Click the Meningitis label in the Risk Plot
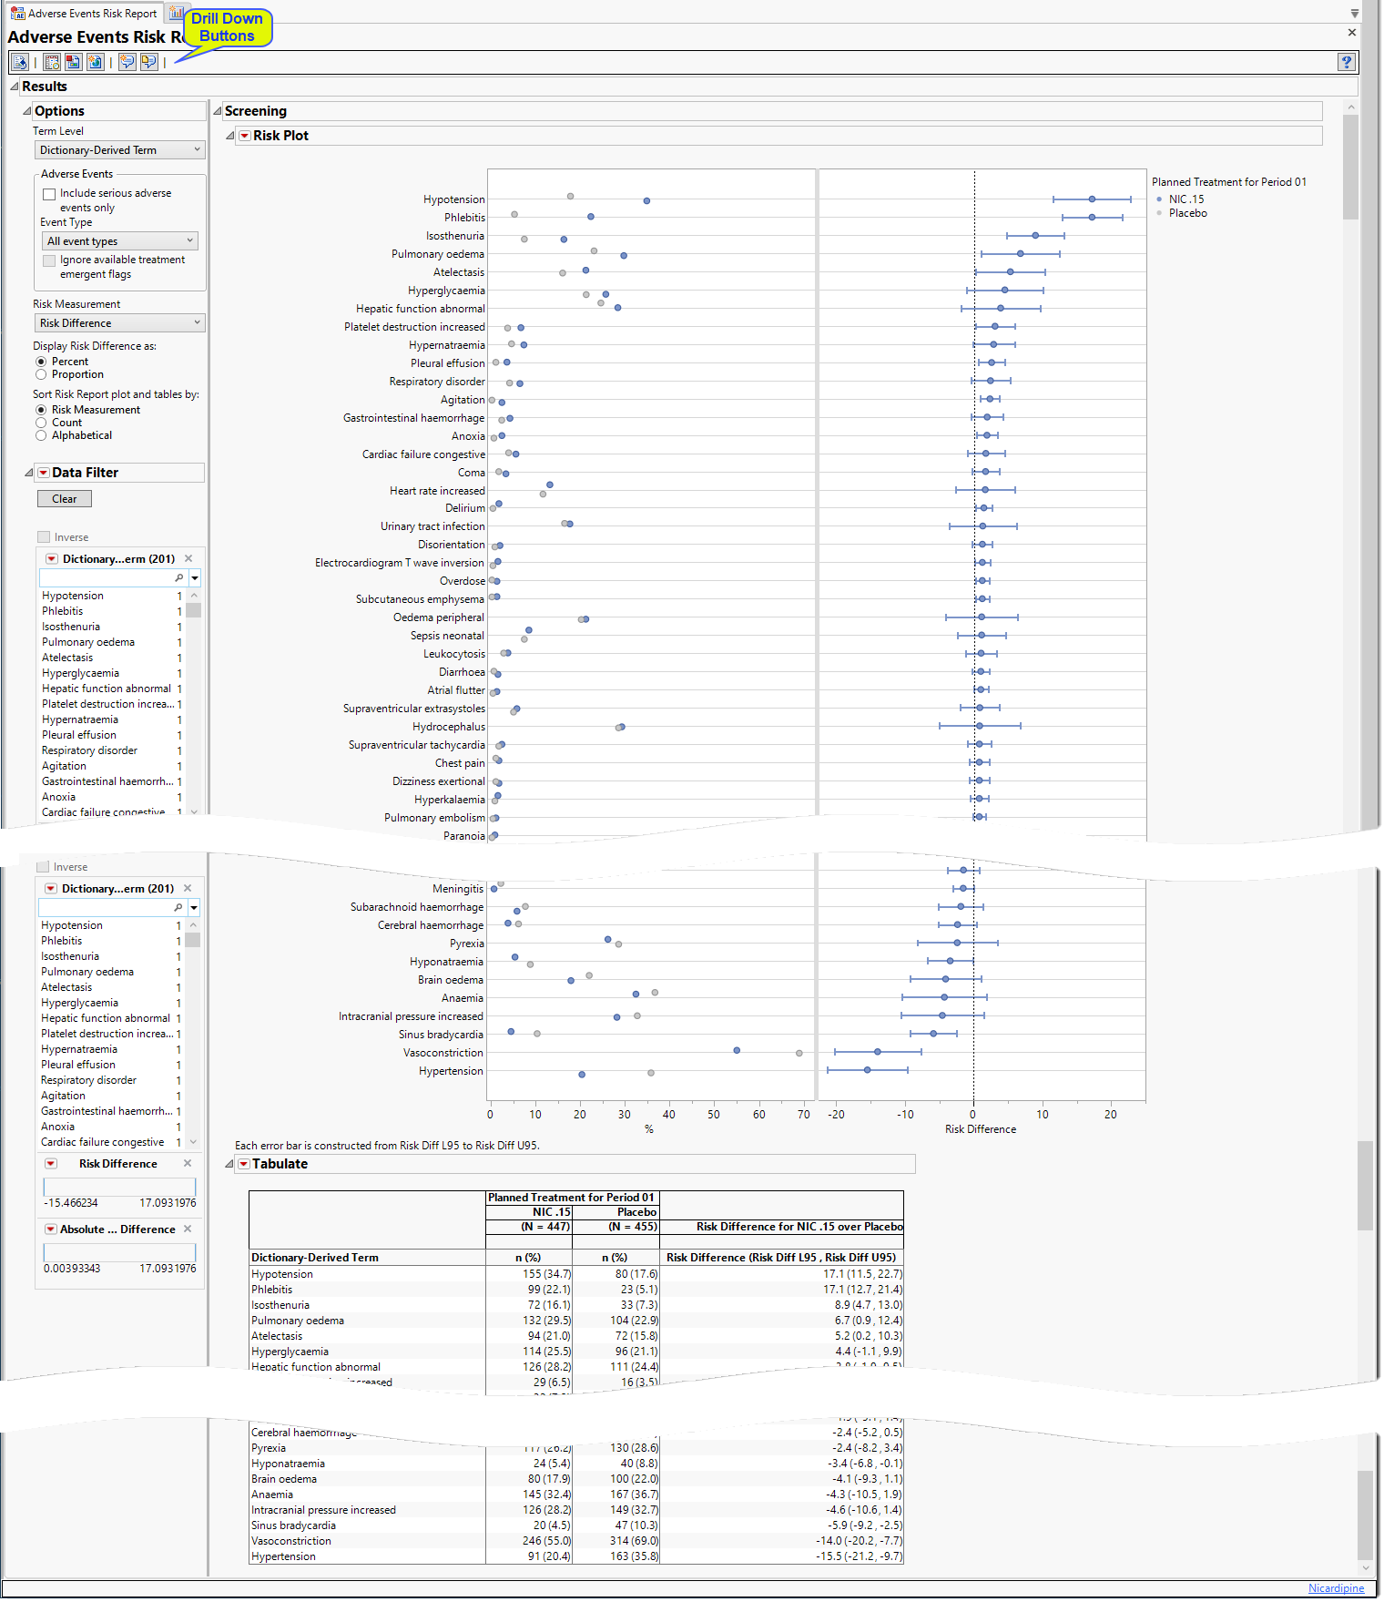 click(x=458, y=889)
